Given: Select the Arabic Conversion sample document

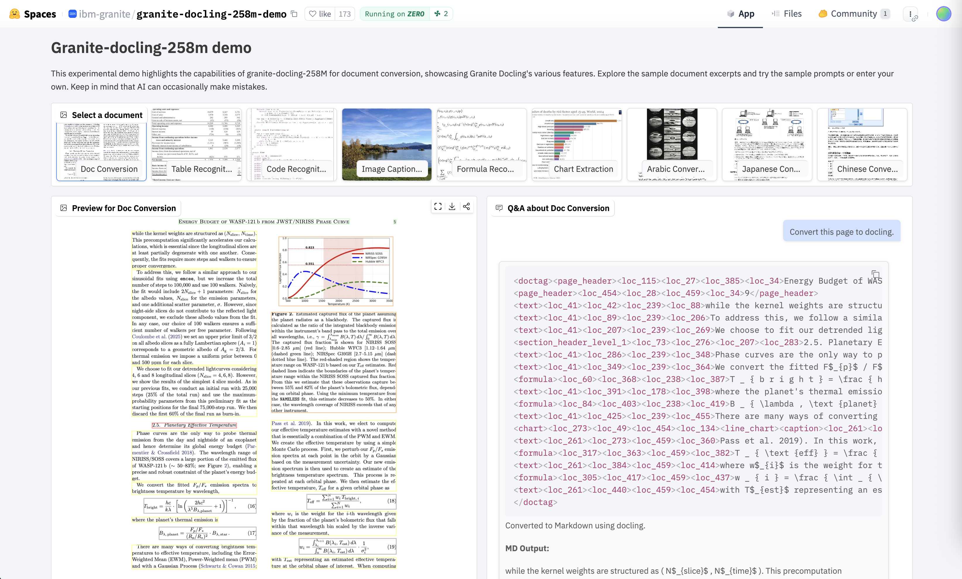Looking at the screenshot, I should coord(672,144).
